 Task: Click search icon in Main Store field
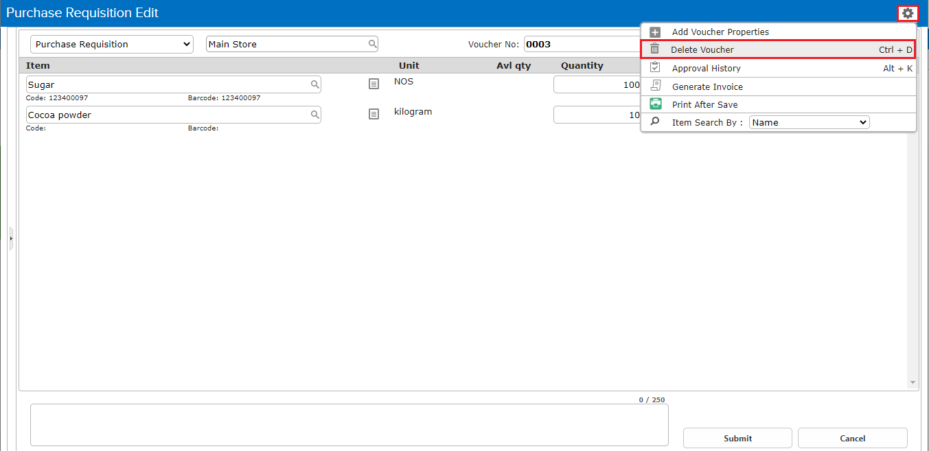coord(372,44)
